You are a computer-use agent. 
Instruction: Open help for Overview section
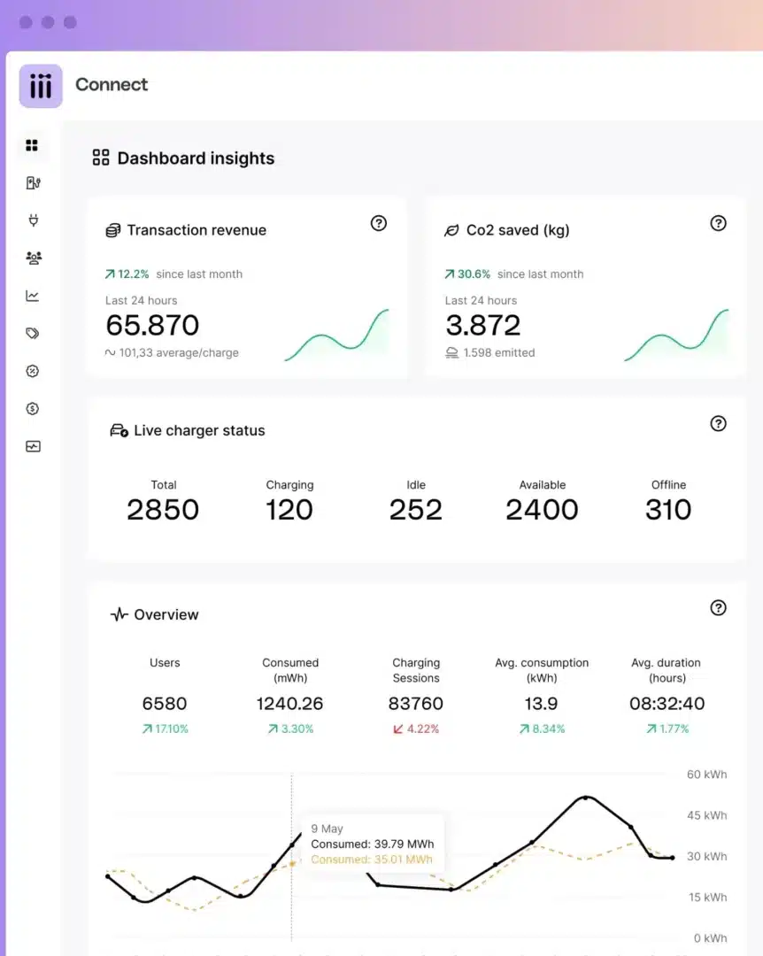point(718,607)
